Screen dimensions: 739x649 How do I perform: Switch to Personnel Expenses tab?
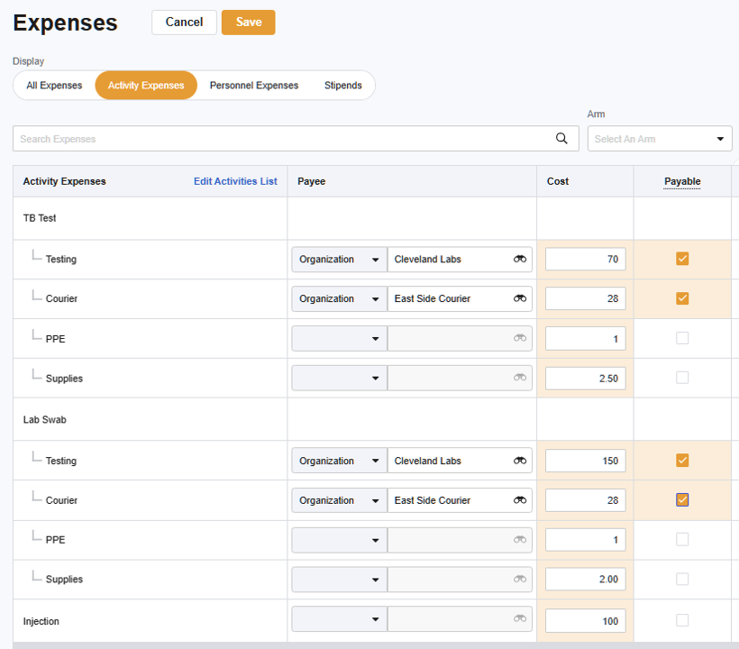254,86
